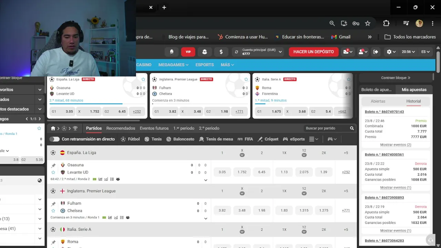Click HACER UN DEPÓSITO button
The height and width of the screenshot is (248, 441).
pyautogui.click(x=314, y=52)
